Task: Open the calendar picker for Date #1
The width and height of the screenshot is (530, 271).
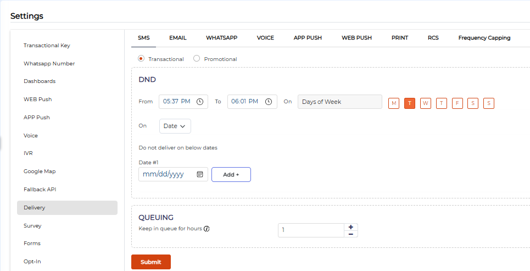Action: 200,174
